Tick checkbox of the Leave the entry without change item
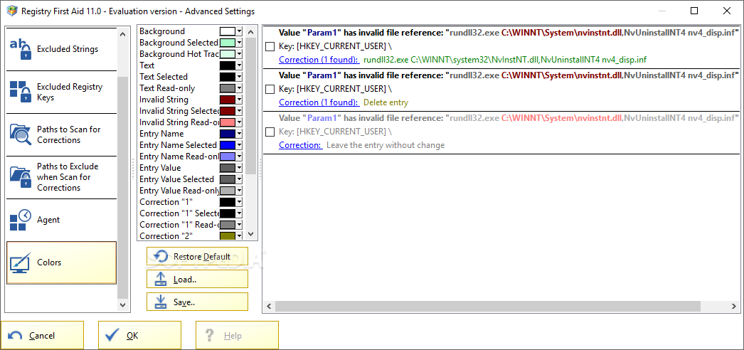The height and width of the screenshot is (350, 744). tap(270, 132)
